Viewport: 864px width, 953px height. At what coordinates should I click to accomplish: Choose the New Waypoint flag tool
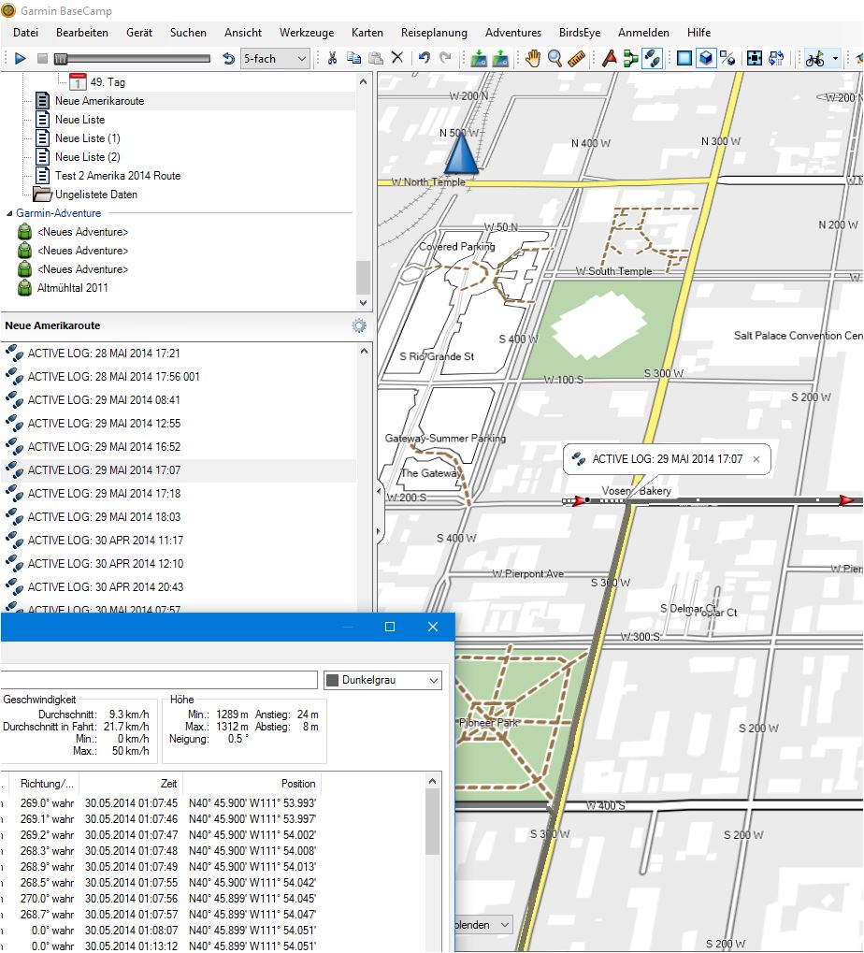pos(609,59)
